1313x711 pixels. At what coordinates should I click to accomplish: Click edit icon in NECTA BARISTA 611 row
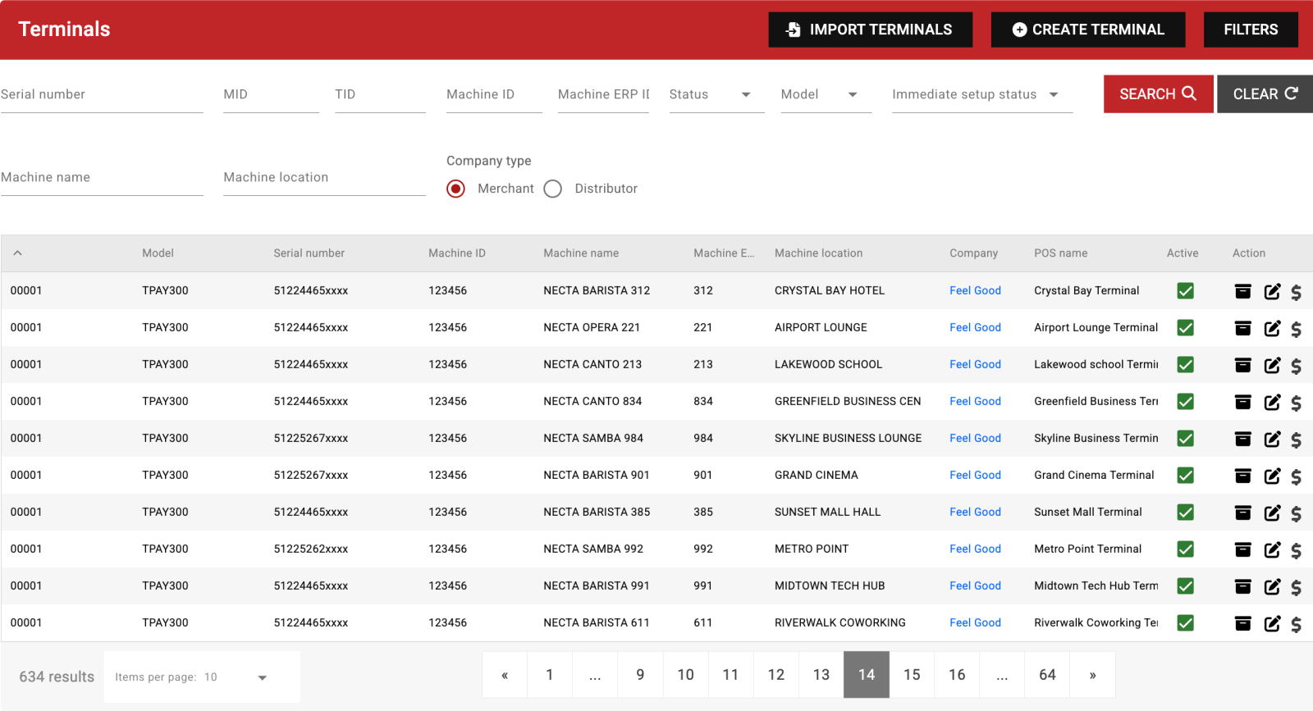click(1272, 623)
